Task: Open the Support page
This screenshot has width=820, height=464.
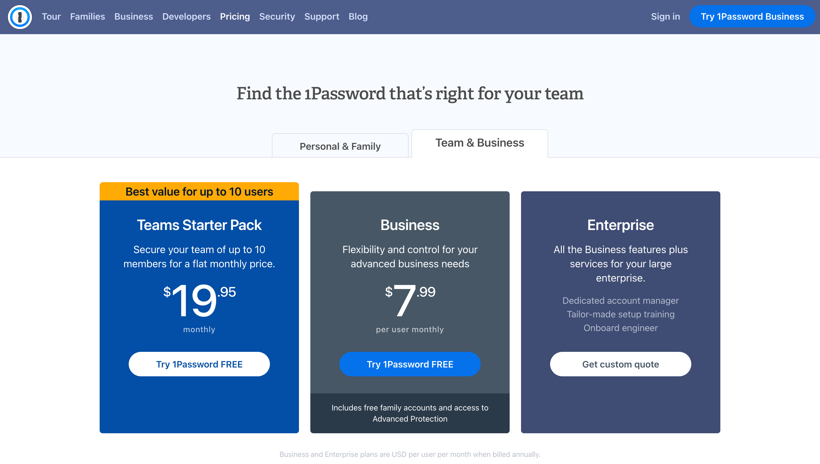Action: [x=321, y=17]
